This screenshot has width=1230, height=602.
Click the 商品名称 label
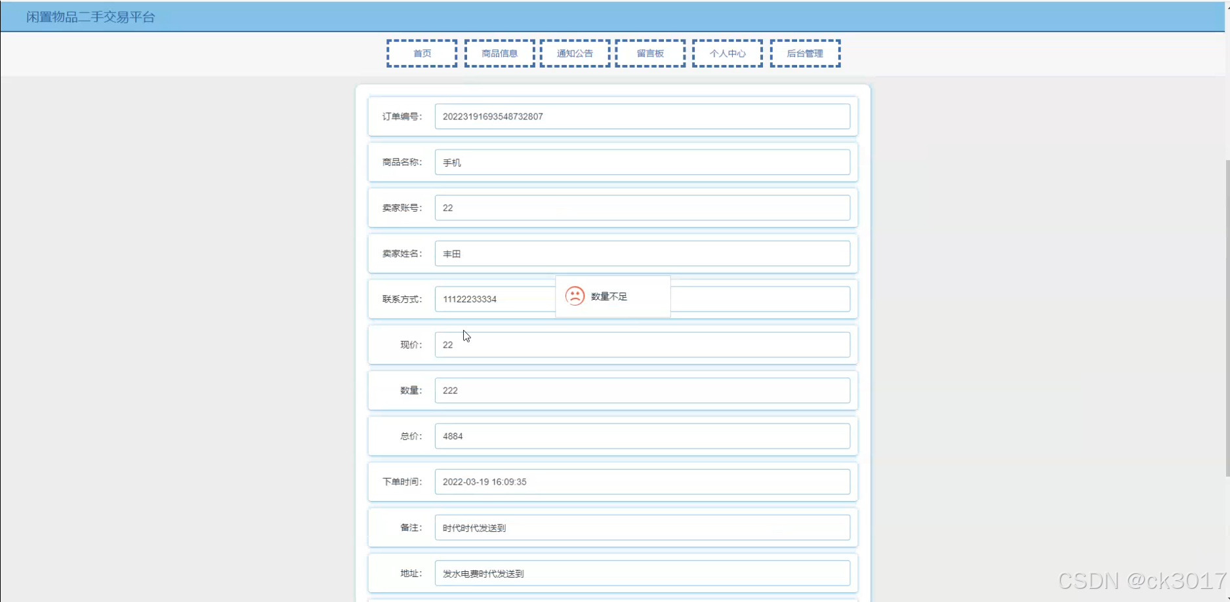(402, 162)
